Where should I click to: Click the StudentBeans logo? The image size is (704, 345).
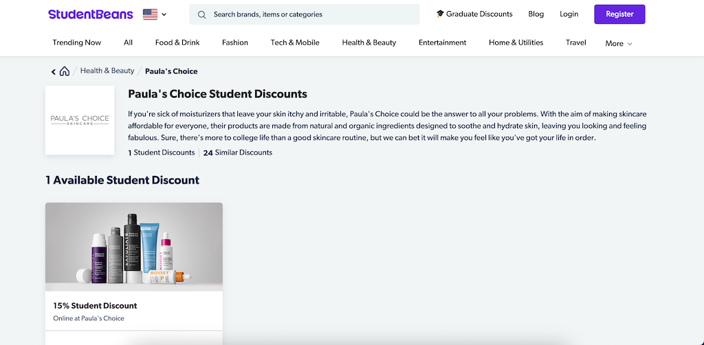click(x=90, y=14)
